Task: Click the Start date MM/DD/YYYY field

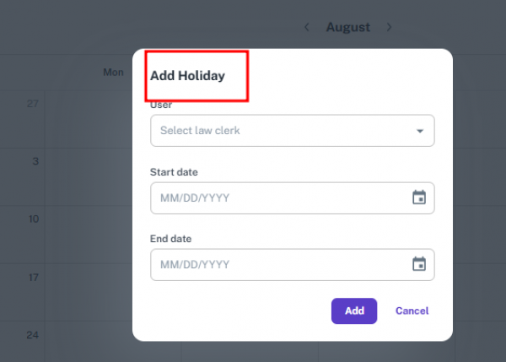Action: [x=278, y=198]
